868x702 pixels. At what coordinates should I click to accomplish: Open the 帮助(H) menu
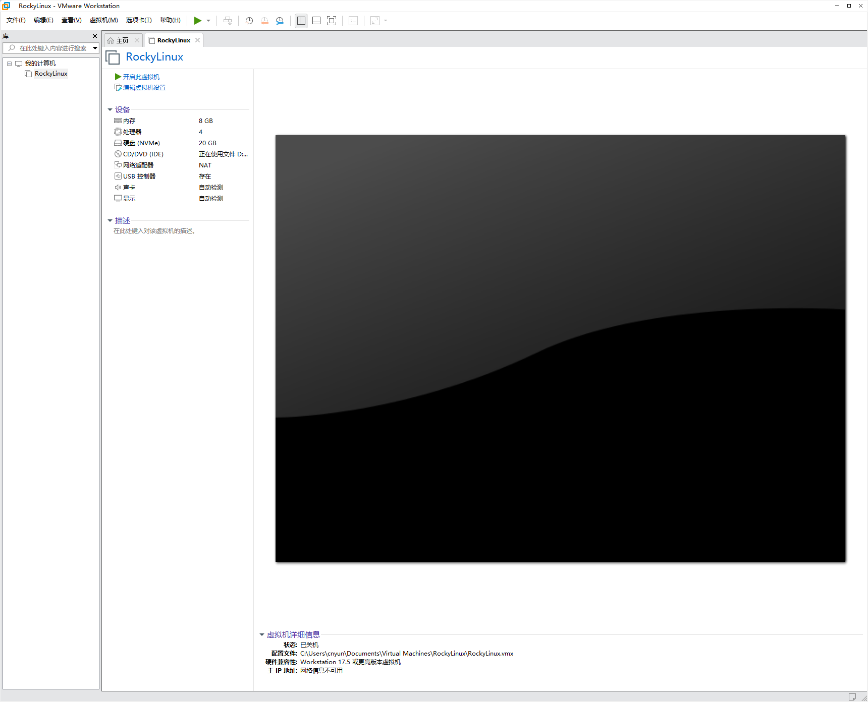point(170,20)
